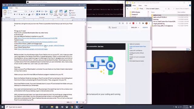
Task: Open the Chrome extensions puzzle icon
Action: point(143,23)
